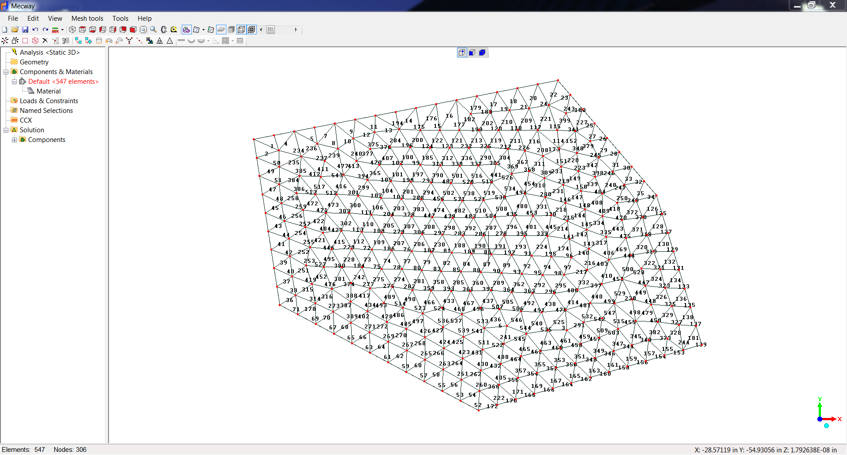Create a new model file

[x=4, y=30]
